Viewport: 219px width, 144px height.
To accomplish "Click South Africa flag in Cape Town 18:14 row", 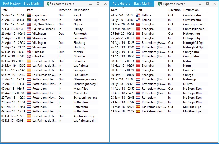I will 29,15.
